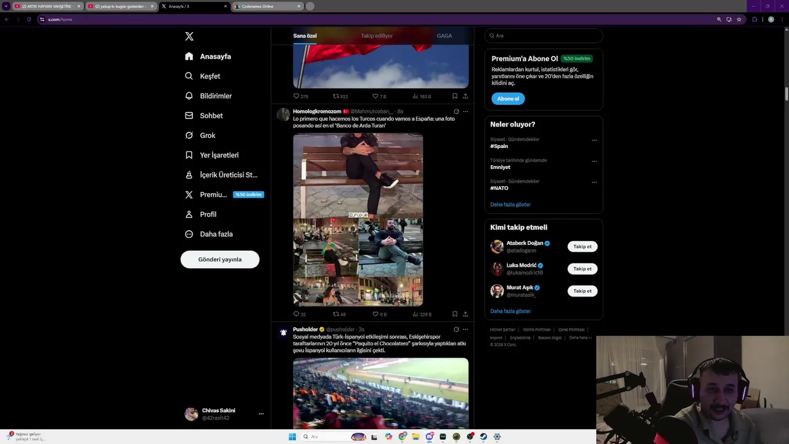
Task: Open Pusholder profile avatar
Action: pyautogui.click(x=284, y=332)
